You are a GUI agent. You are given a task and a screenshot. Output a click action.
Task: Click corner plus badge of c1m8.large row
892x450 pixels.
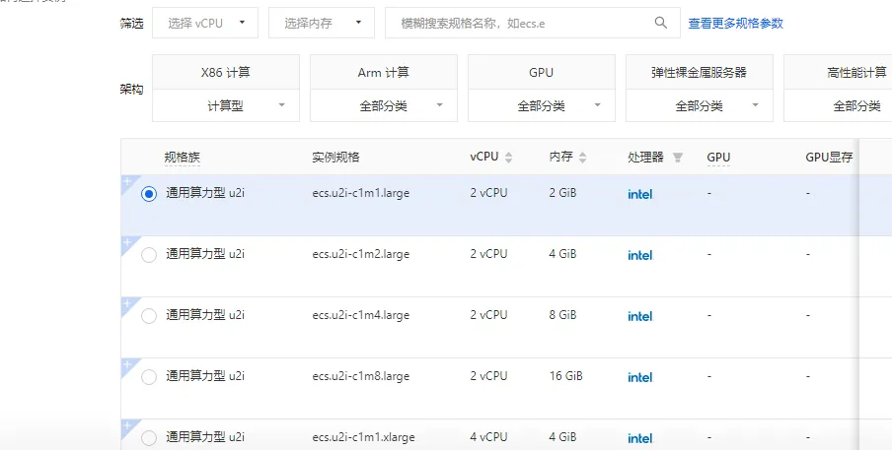127,365
